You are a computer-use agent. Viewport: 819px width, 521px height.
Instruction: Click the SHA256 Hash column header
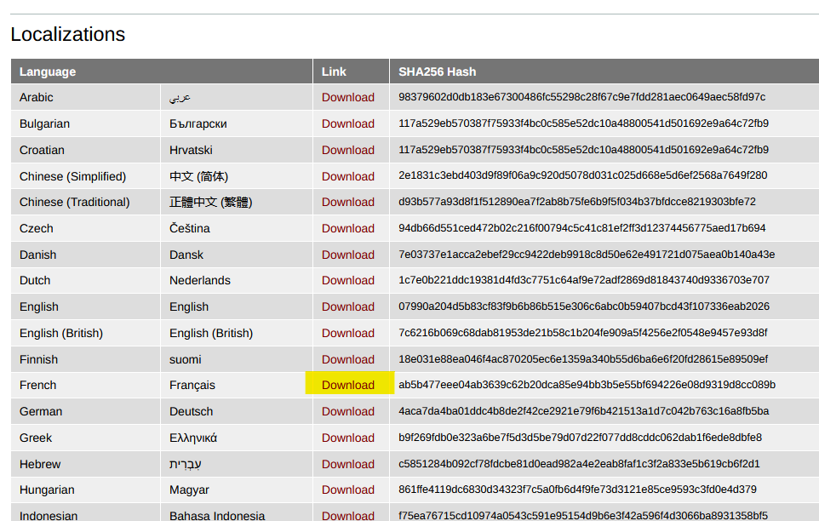437,72
